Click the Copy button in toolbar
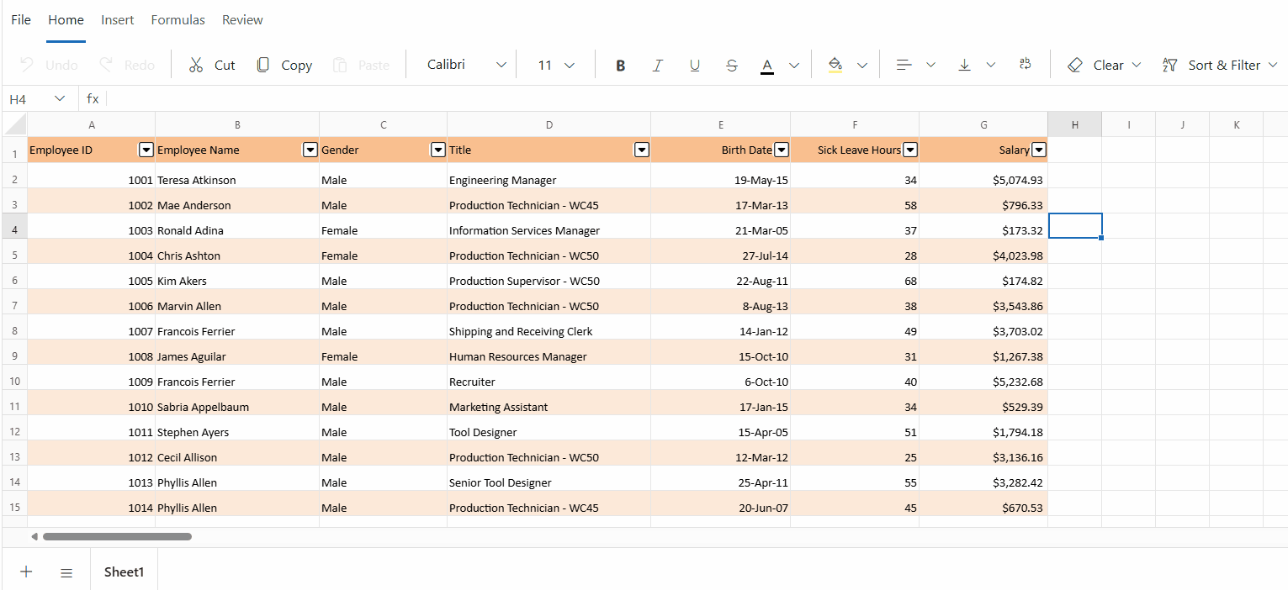The width and height of the screenshot is (1288, 590). click(284, 65)
